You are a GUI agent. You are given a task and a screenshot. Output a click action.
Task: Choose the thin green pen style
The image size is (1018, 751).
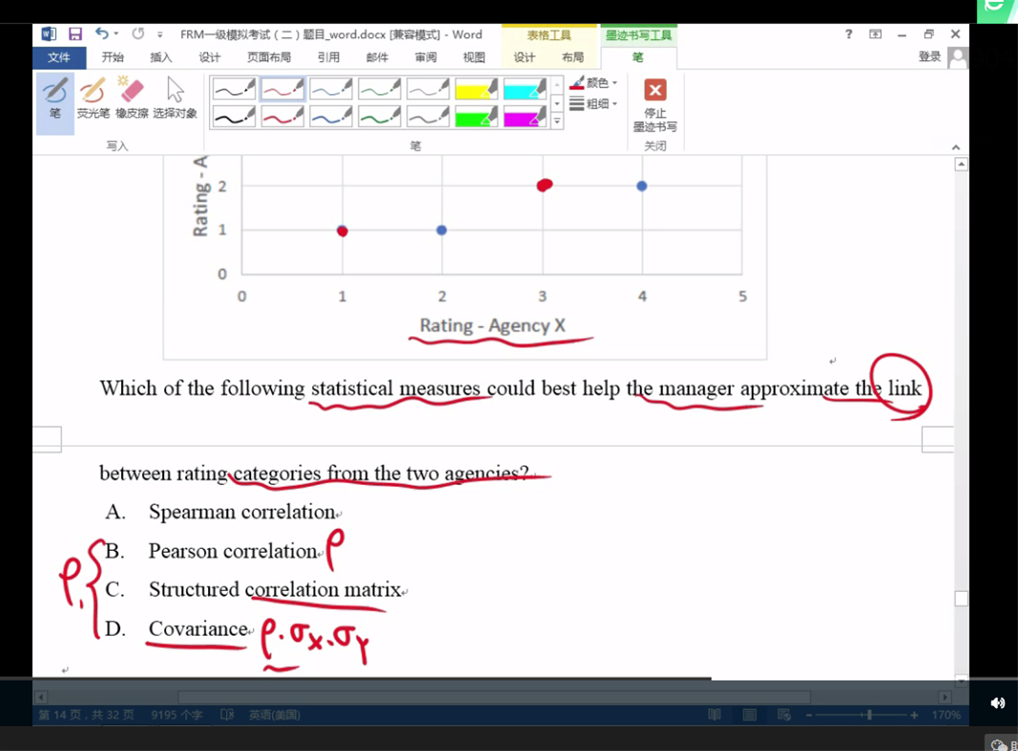click(x=379, y=89)
